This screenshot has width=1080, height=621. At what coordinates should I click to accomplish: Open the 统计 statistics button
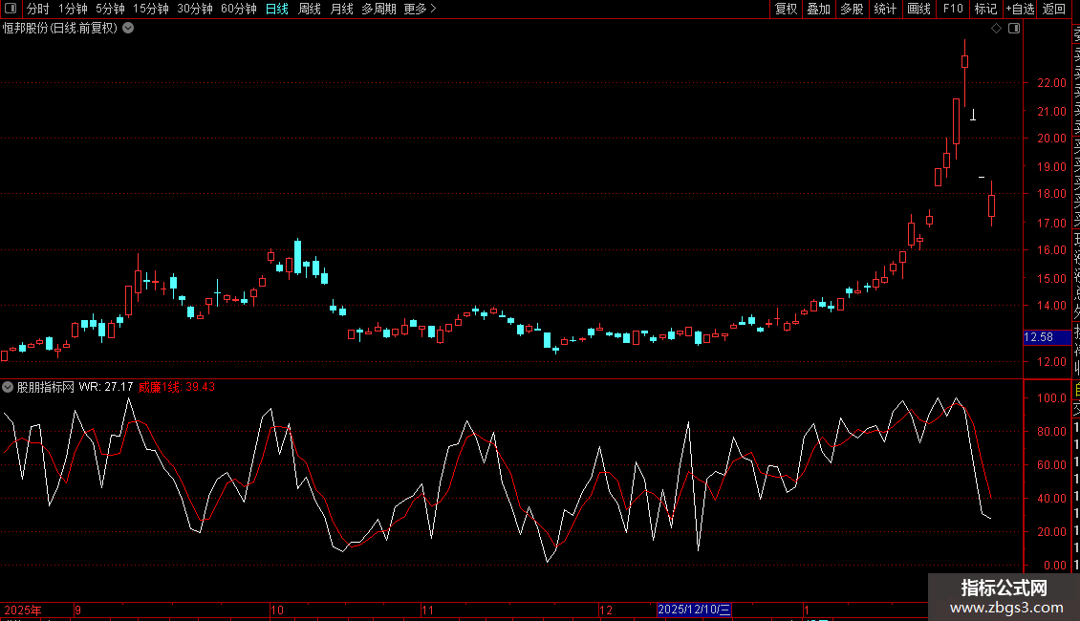pyautogui.click(x=885, y=9)
